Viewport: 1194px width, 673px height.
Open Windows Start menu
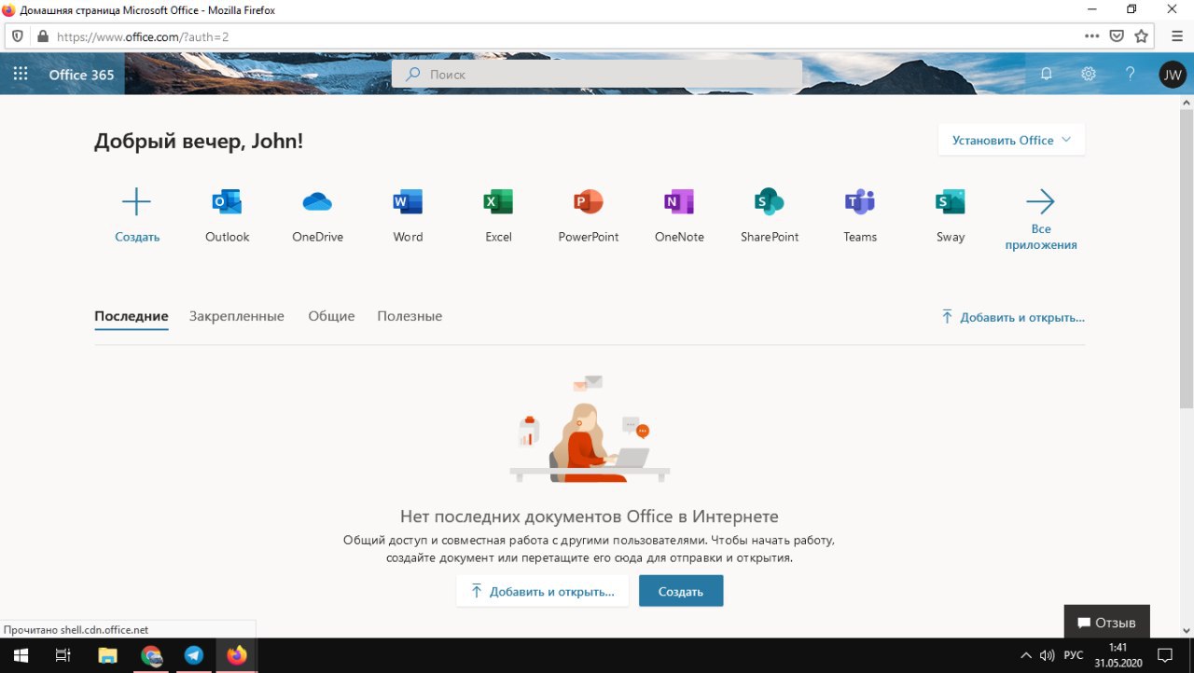click(21, 655)
